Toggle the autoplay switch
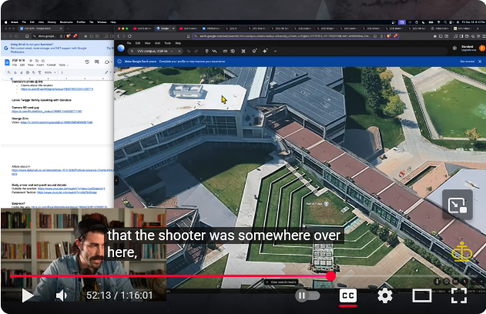Viewport: 486px width, 314px height. click(x=307, y=296)
